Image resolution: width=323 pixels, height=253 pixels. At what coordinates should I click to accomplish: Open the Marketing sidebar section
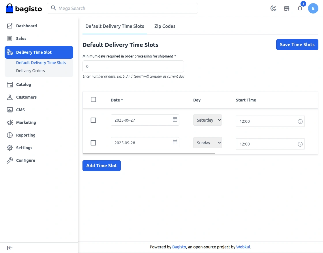(26, 122)
